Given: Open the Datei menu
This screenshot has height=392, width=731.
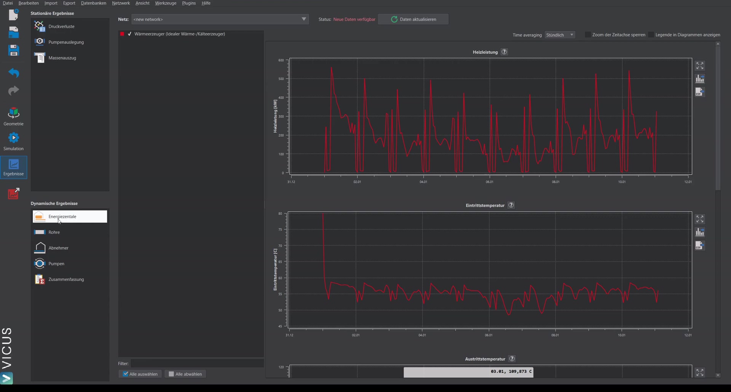Looking at the screenshot, I should point(8,3).
